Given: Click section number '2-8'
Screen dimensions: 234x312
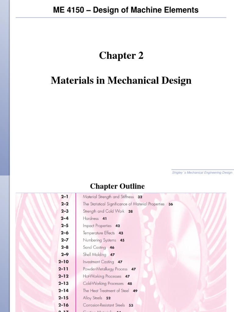Looking at the screenshot, I should [x=65, y=247].
